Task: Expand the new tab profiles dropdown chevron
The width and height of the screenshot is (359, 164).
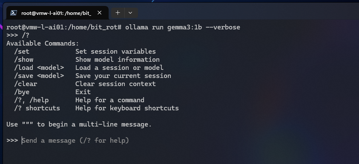Action: click(130, 13)
